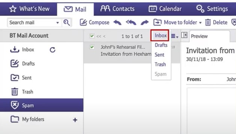Expand the Search mail options arrow
This screenshot has height=134, width=236.
tap(57, 23)
